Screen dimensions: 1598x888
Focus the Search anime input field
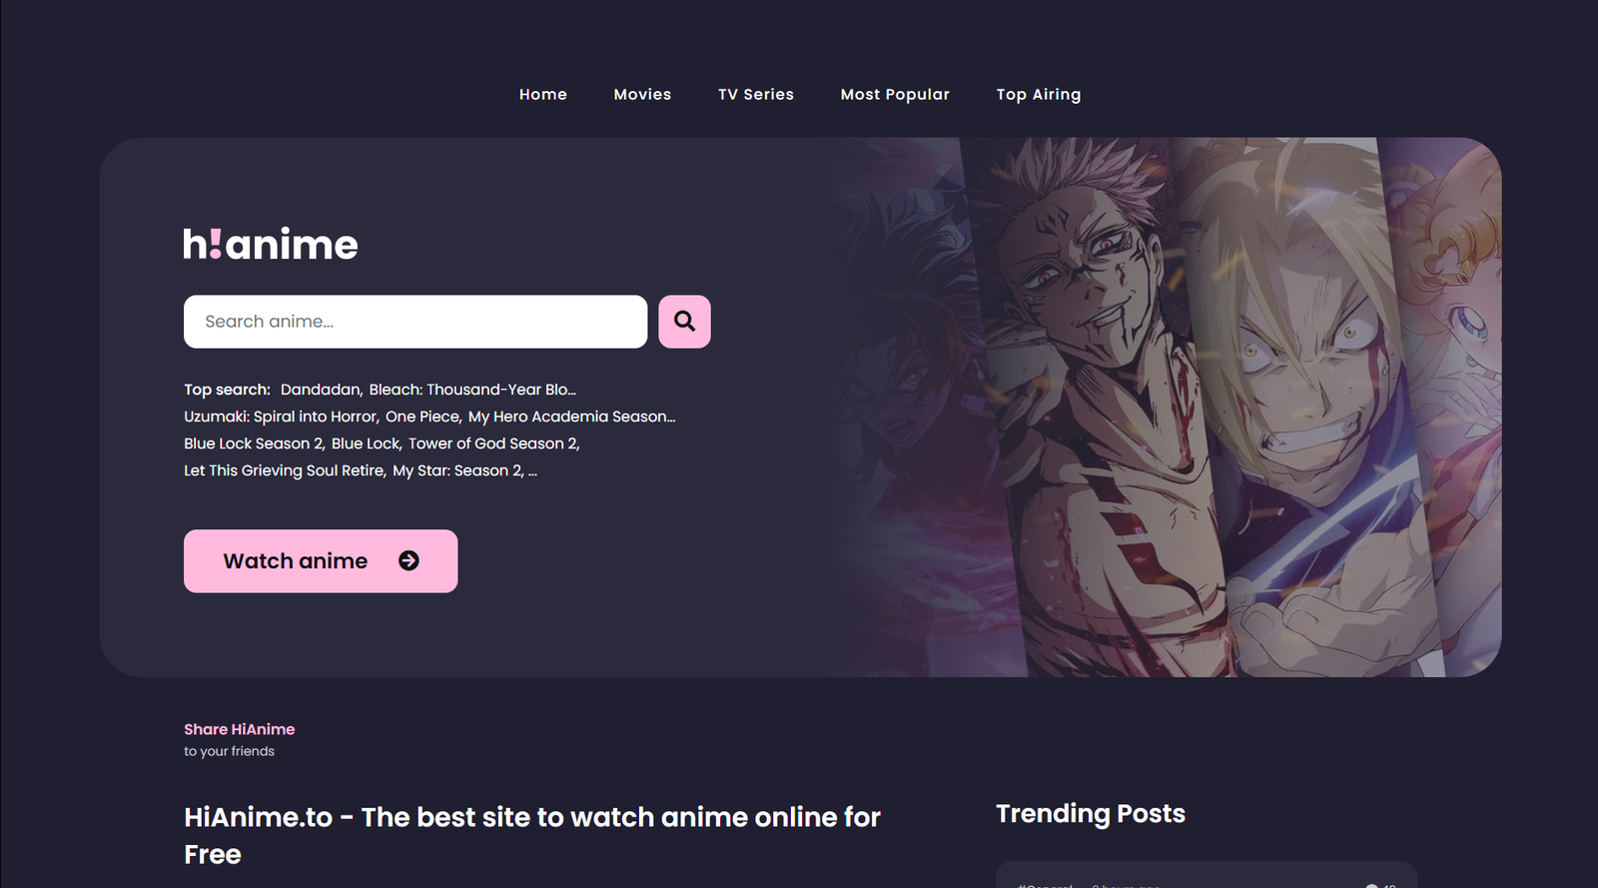coord(415,322)
